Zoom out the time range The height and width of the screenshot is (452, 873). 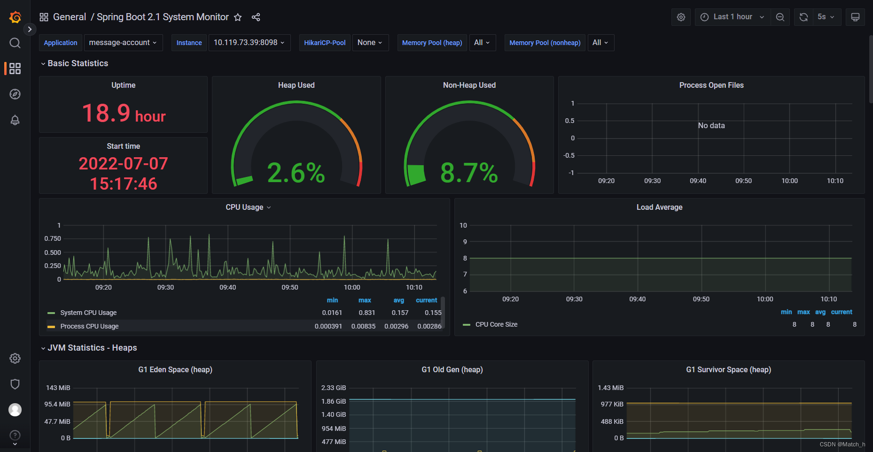tap(780, 17)
